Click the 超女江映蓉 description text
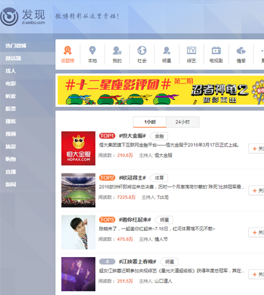 (x=172, y=271)
